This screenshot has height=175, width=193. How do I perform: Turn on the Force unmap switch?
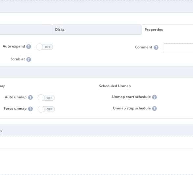(46, 109)
